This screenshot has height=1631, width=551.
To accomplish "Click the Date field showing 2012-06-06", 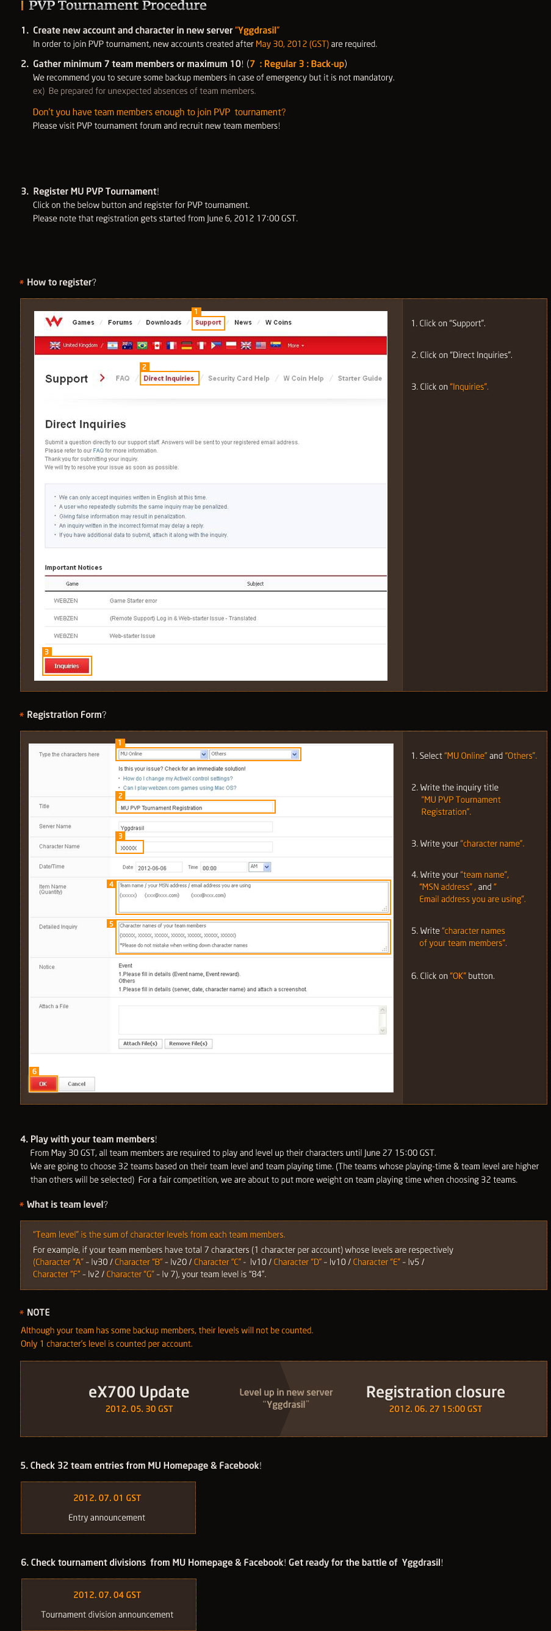I will click(159, 867).
